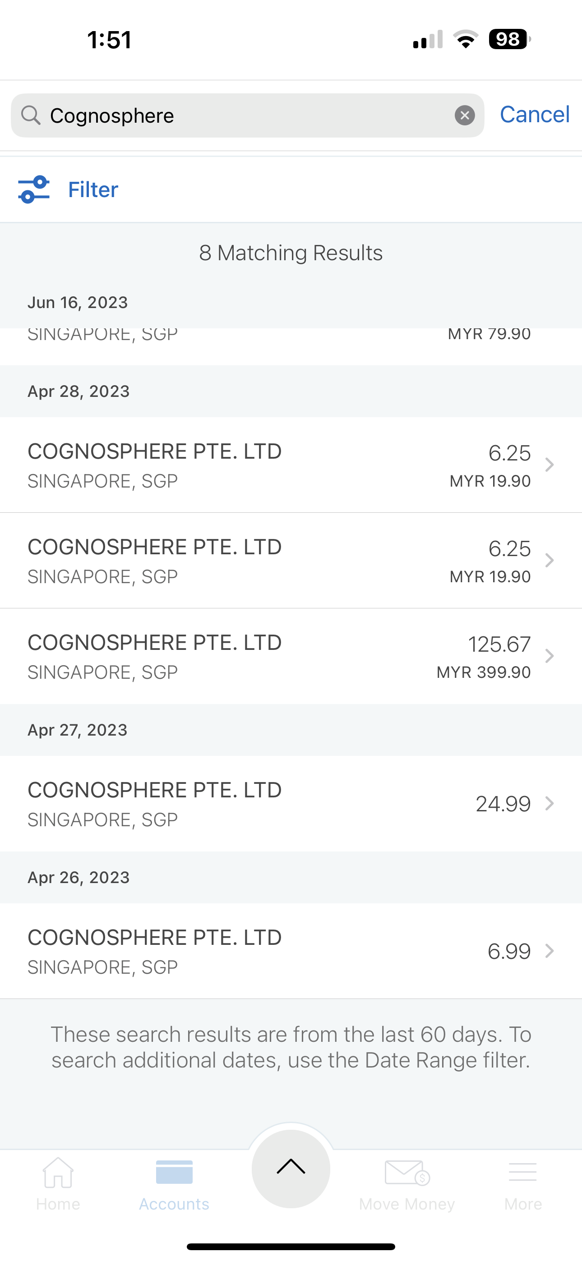
Task: Open the More menu tab
Action: [x=523, y=1185]
